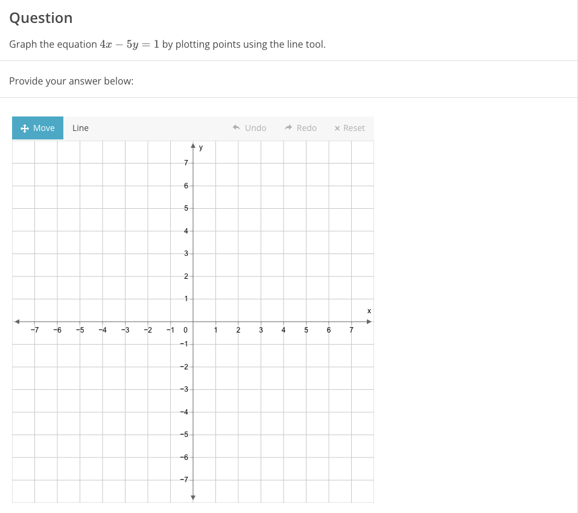This screenshot has width=578, height=513.
Task: Plot a point at coordinate (-1, -1)
Action: coord(171,343)
